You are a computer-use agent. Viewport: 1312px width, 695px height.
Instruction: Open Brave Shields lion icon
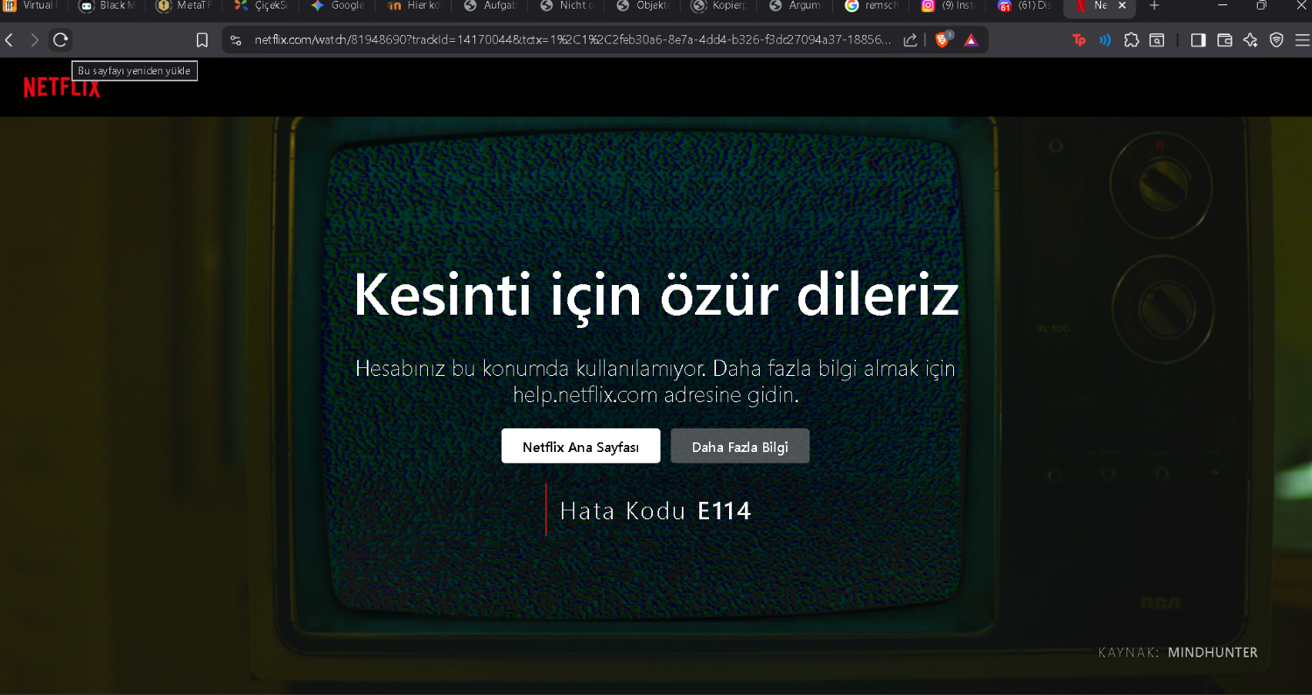pyautogui.click(x=943, y=39)
